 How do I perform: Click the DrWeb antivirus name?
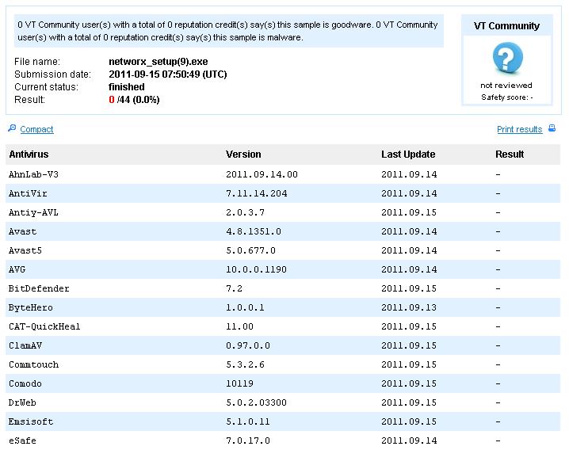coord(21,402)
